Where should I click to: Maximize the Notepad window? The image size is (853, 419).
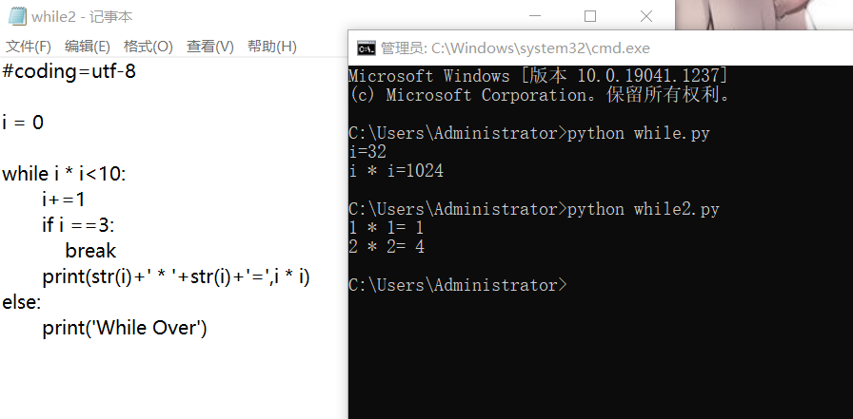coord(589,16)
